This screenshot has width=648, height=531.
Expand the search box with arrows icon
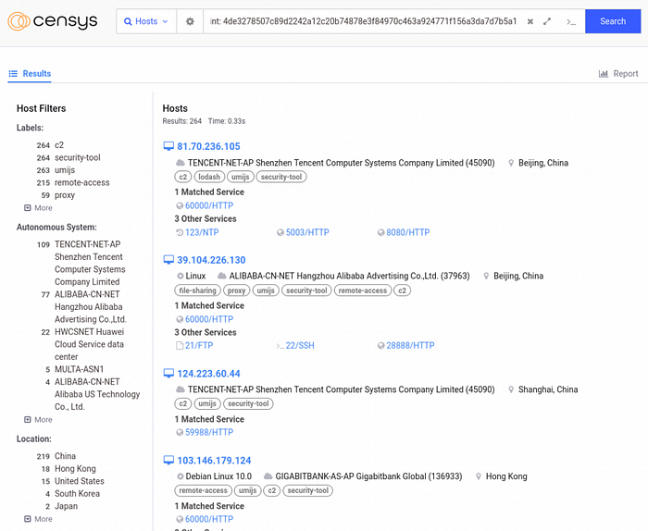click(x=547, y=21)
